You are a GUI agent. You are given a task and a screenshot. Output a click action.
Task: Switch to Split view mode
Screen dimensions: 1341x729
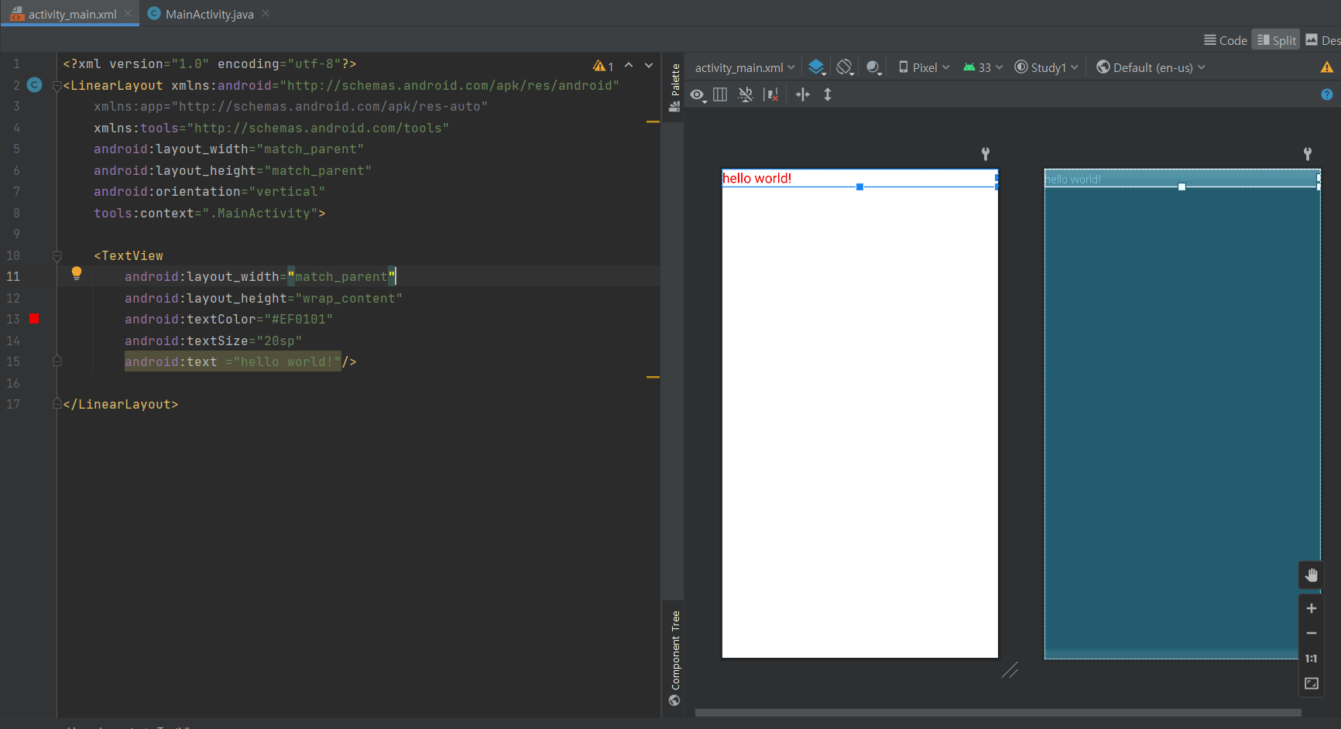tap(1276, 40)
